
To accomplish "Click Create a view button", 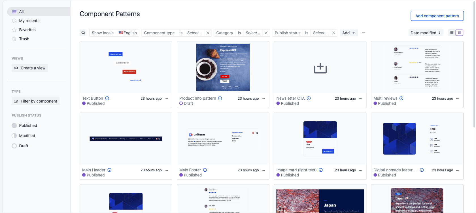I will [30, 68].
